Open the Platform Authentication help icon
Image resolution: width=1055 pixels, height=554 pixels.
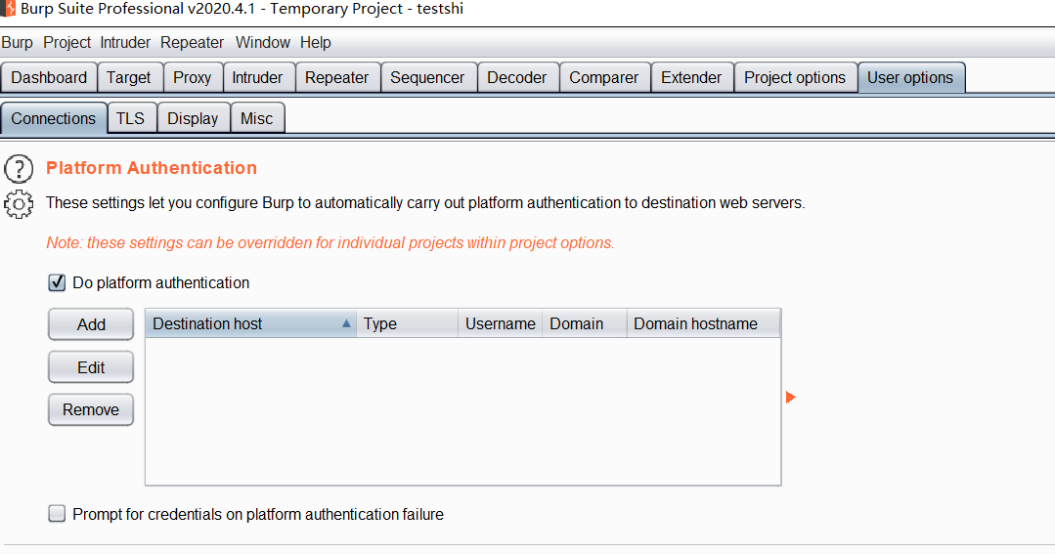click(19, 169)
